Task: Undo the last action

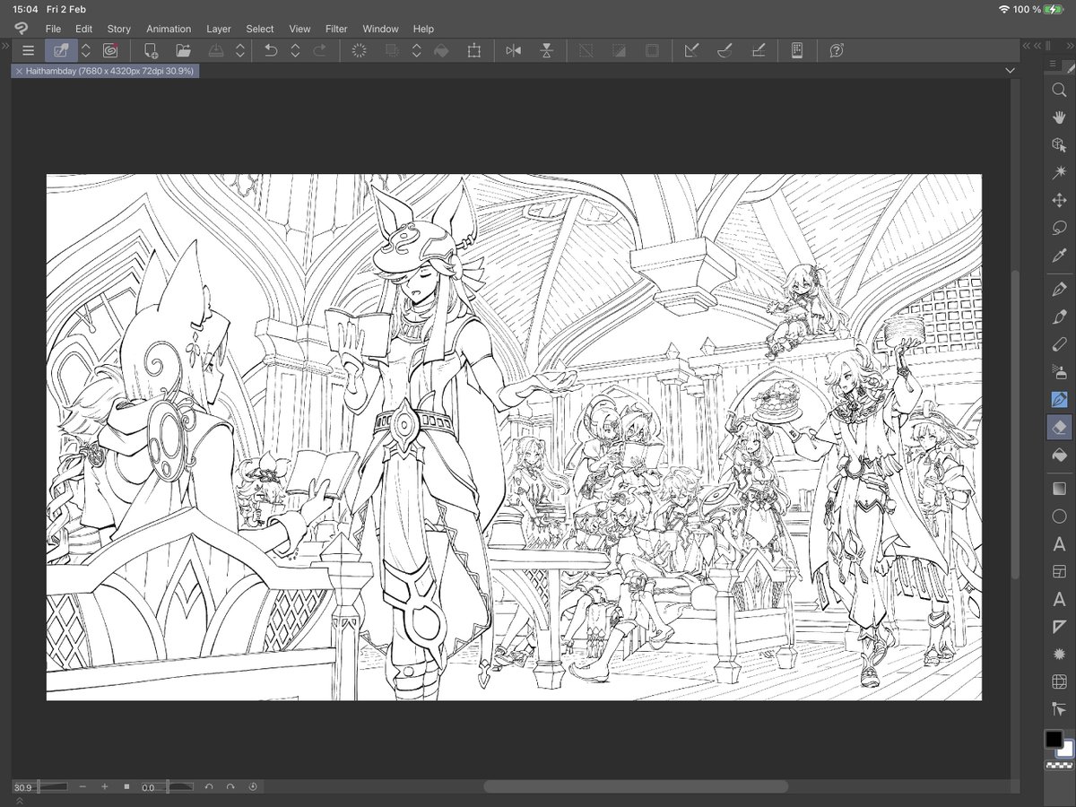Action: (271, 51)
